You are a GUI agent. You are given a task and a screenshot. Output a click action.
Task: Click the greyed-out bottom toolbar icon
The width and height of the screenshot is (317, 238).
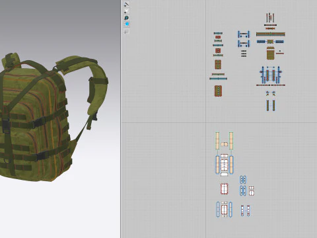click(126, 32)
